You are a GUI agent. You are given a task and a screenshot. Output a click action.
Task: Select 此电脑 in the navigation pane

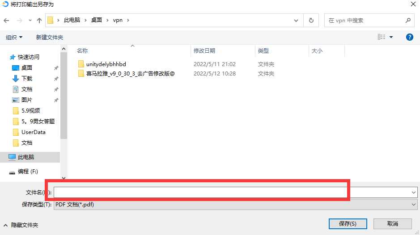25,157
